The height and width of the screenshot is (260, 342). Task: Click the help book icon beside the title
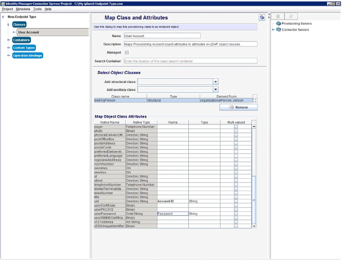point(262,17)
